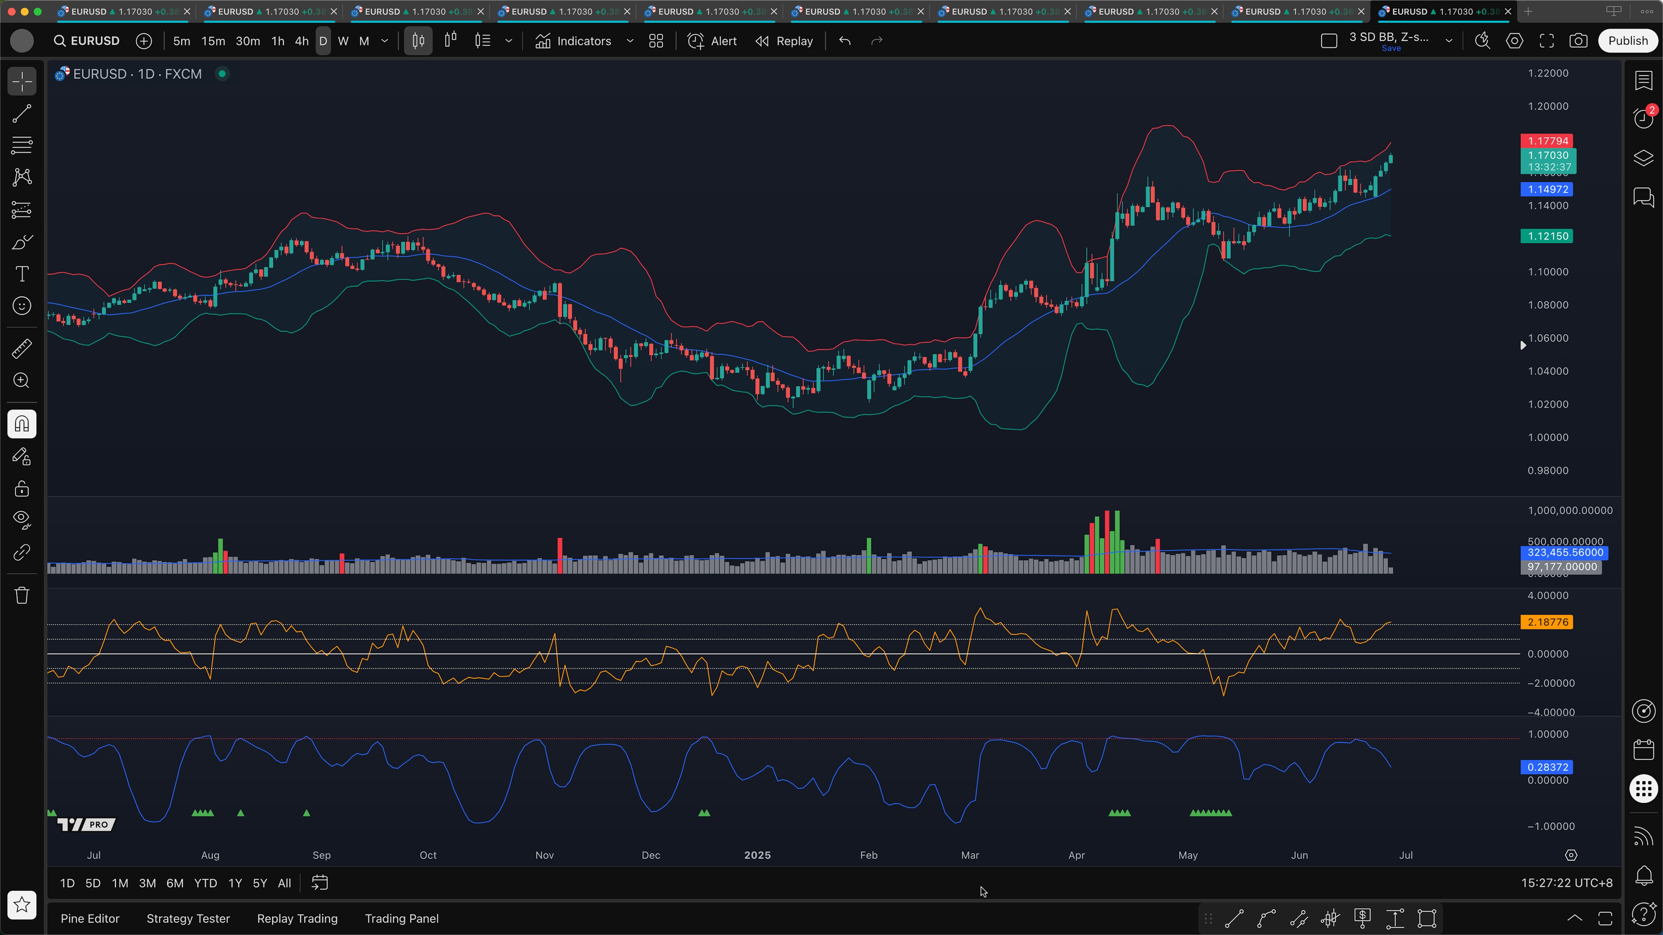Click the quick search lightning icon
The width and height of the screenshot is (1663, 935).
point(1482,41)
